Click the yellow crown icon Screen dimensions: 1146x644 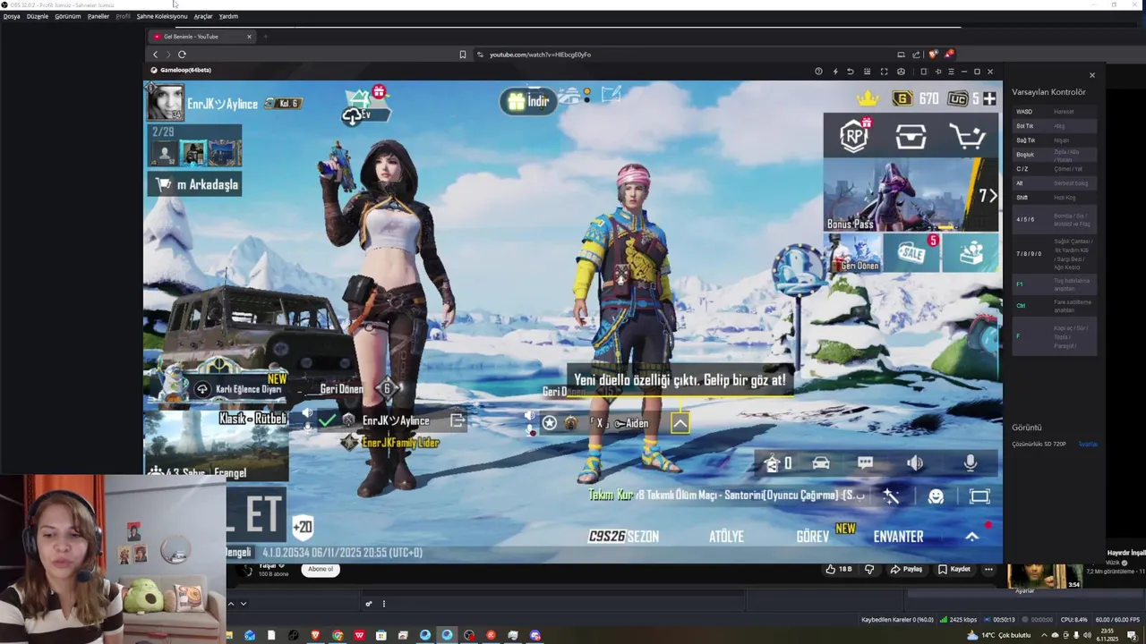tap(867, 98)
